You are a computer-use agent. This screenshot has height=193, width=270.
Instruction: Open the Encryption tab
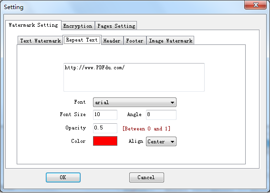point(78,26)
